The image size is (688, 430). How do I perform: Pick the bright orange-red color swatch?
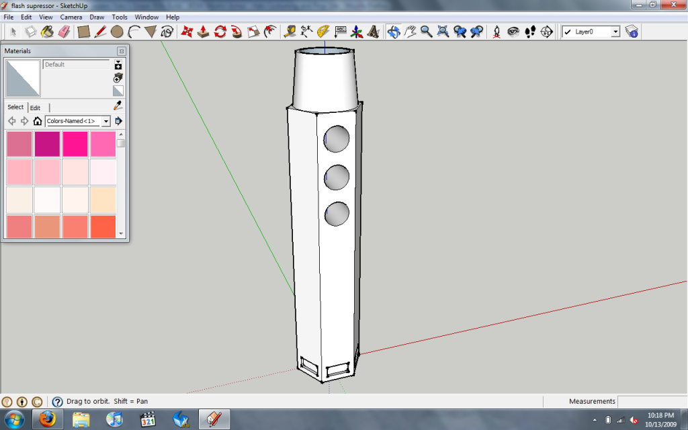pyautogui.click(x=103, y=226)
